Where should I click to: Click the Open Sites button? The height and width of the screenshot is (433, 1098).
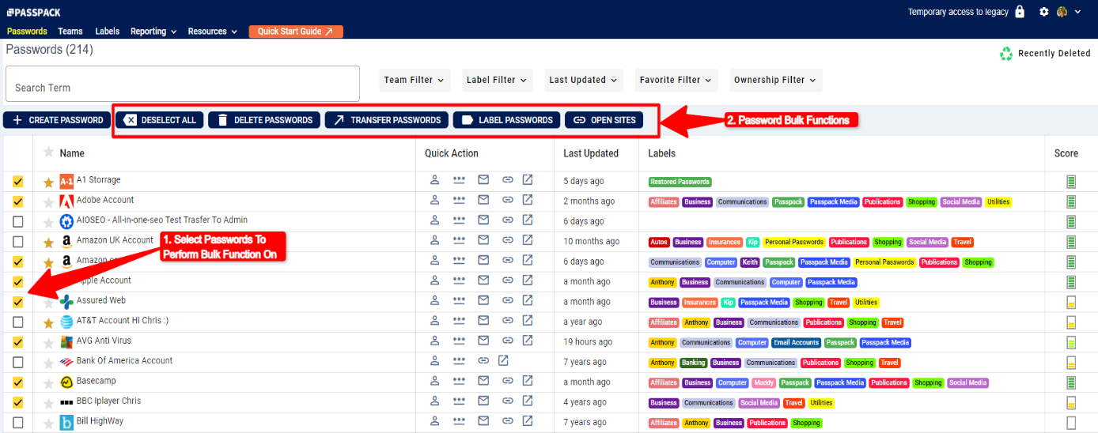tap(604, 120)
